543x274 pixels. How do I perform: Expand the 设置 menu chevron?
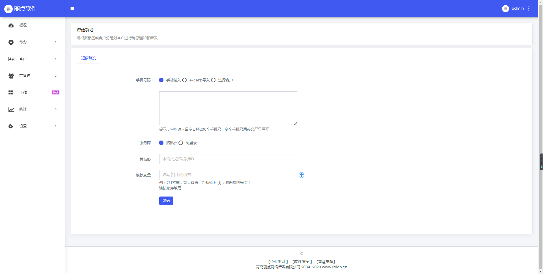pyautogui.click(x=56, y=126)
